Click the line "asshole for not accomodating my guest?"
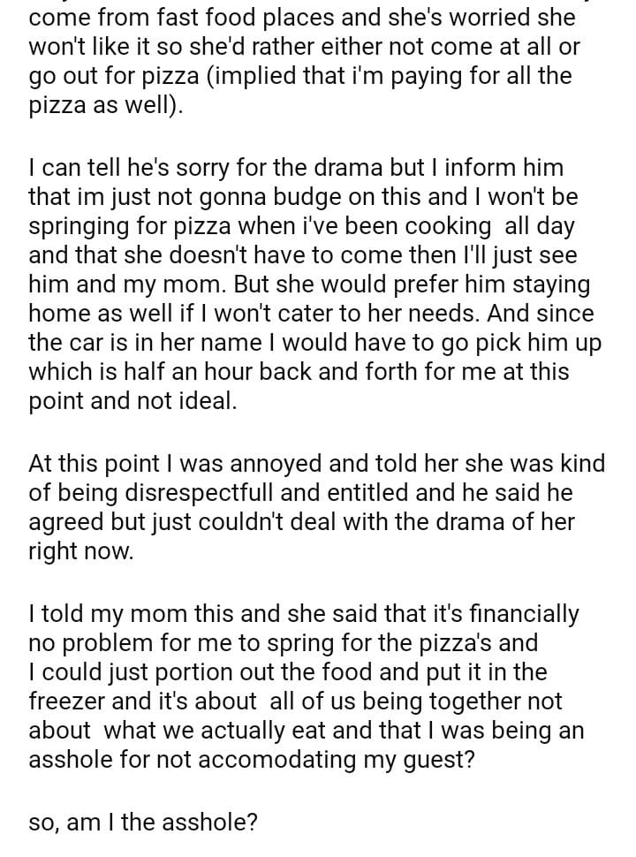This screenshot has width=636, height=857. click(x=252, y=761)
